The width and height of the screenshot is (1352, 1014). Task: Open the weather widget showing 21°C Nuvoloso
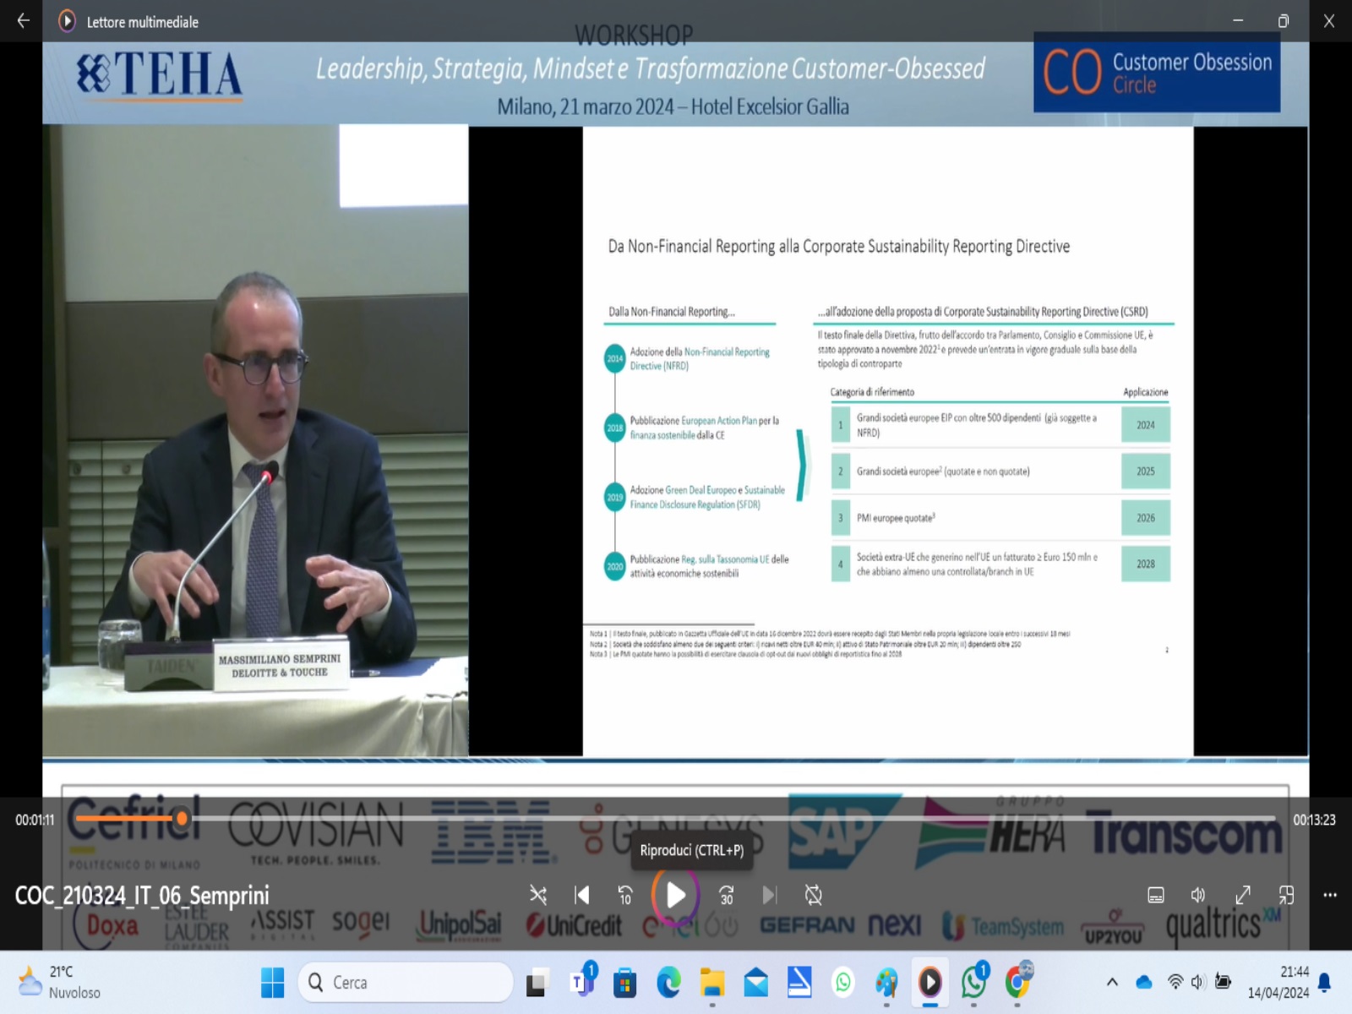tap(59, 983)
